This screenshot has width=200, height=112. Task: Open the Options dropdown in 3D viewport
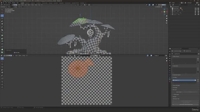pos(165,7)
